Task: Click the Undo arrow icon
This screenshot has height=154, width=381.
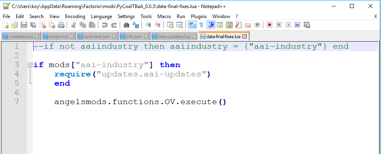Action: click(105, 25)
